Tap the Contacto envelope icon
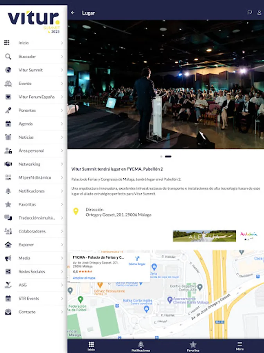Screen dimensions: 264x353 [x=8, y=312]
